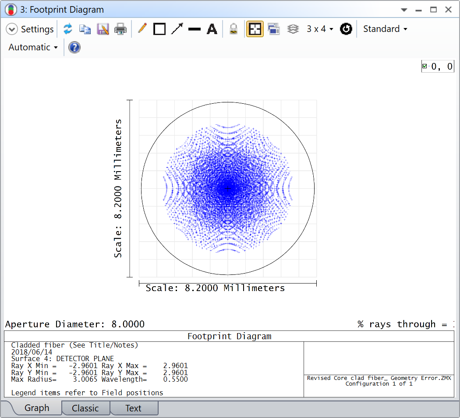
Task: Select the line drawing tool
Action: click(x=194, y=29)
